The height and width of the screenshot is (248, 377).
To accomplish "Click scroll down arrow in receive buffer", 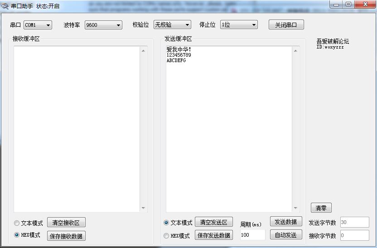I will (143, 208).
